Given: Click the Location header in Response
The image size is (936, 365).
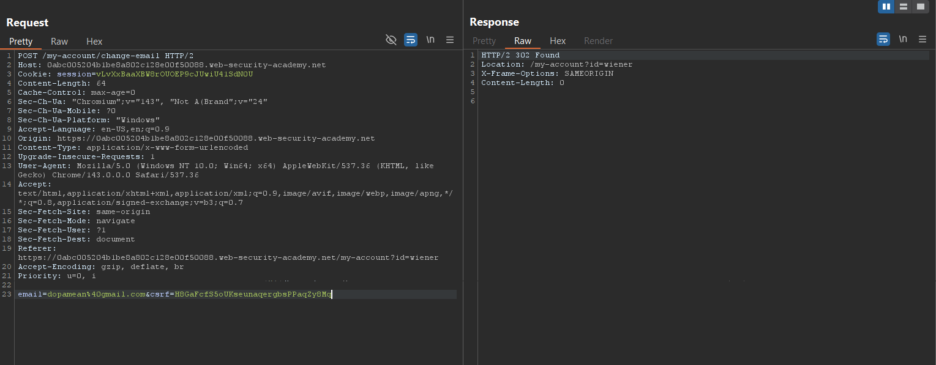Looking at the screenshot, I should coord(557,64).
